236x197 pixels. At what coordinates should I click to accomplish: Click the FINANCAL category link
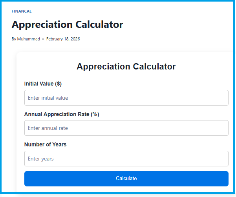click(22, 11)
